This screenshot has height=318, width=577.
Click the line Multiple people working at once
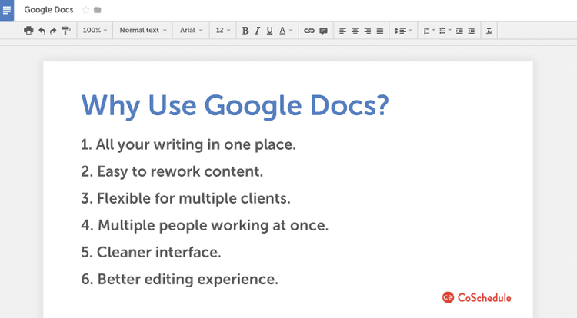tap(205, 225)
